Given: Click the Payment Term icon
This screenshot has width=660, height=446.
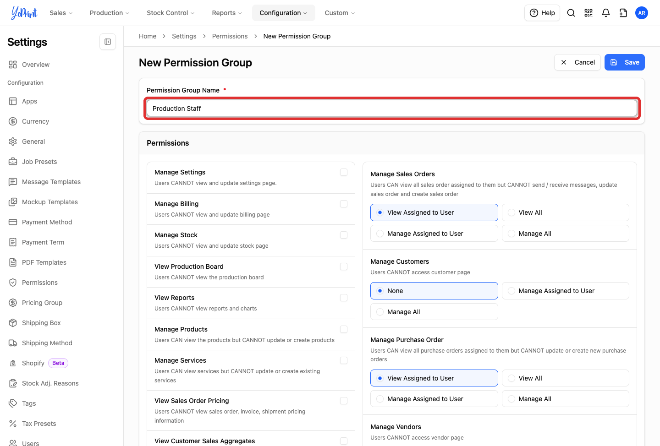Looking at the screenshot, I should click(13, 242).
